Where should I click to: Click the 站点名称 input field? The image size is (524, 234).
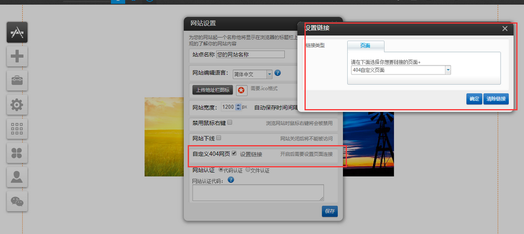tap(250, 54)
